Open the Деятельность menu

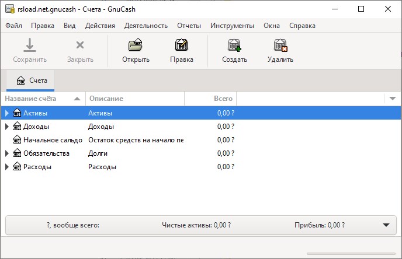pyautogui.click(x=146, y=26)
